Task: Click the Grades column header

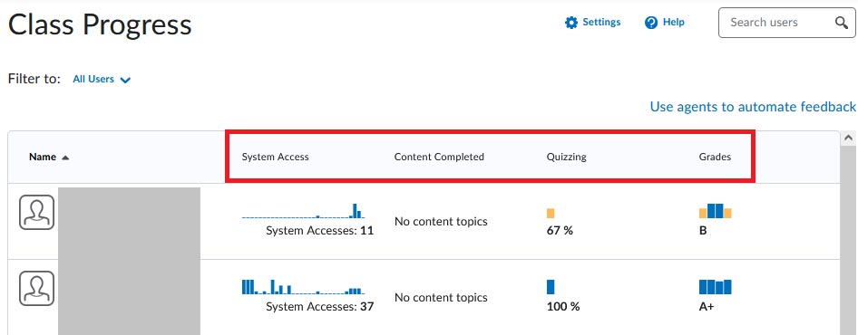Action: point(715,157)
